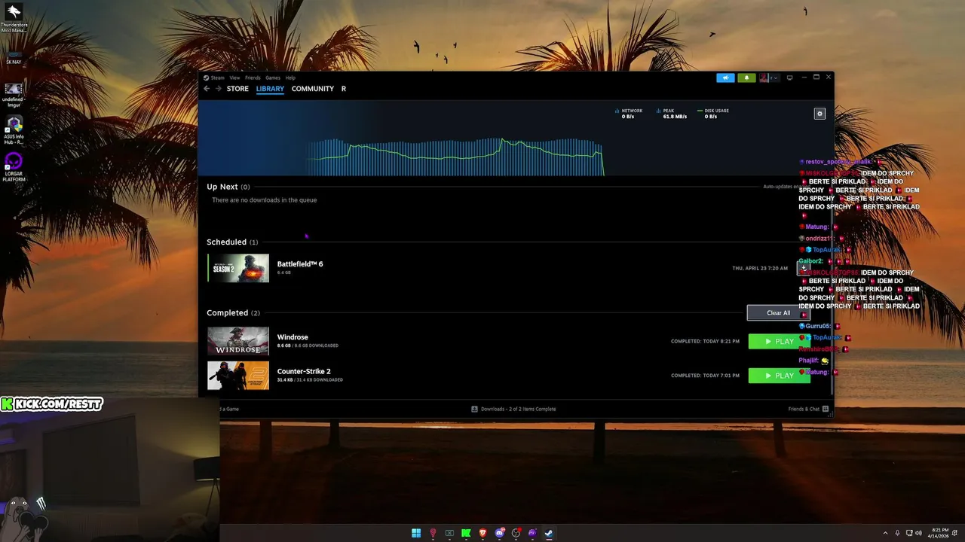Open the green notifications bell
Viewport: 965px width, 542px height.
click(x=746, y=78)
